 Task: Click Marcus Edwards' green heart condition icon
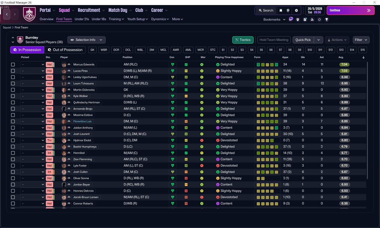click(172, 65)
